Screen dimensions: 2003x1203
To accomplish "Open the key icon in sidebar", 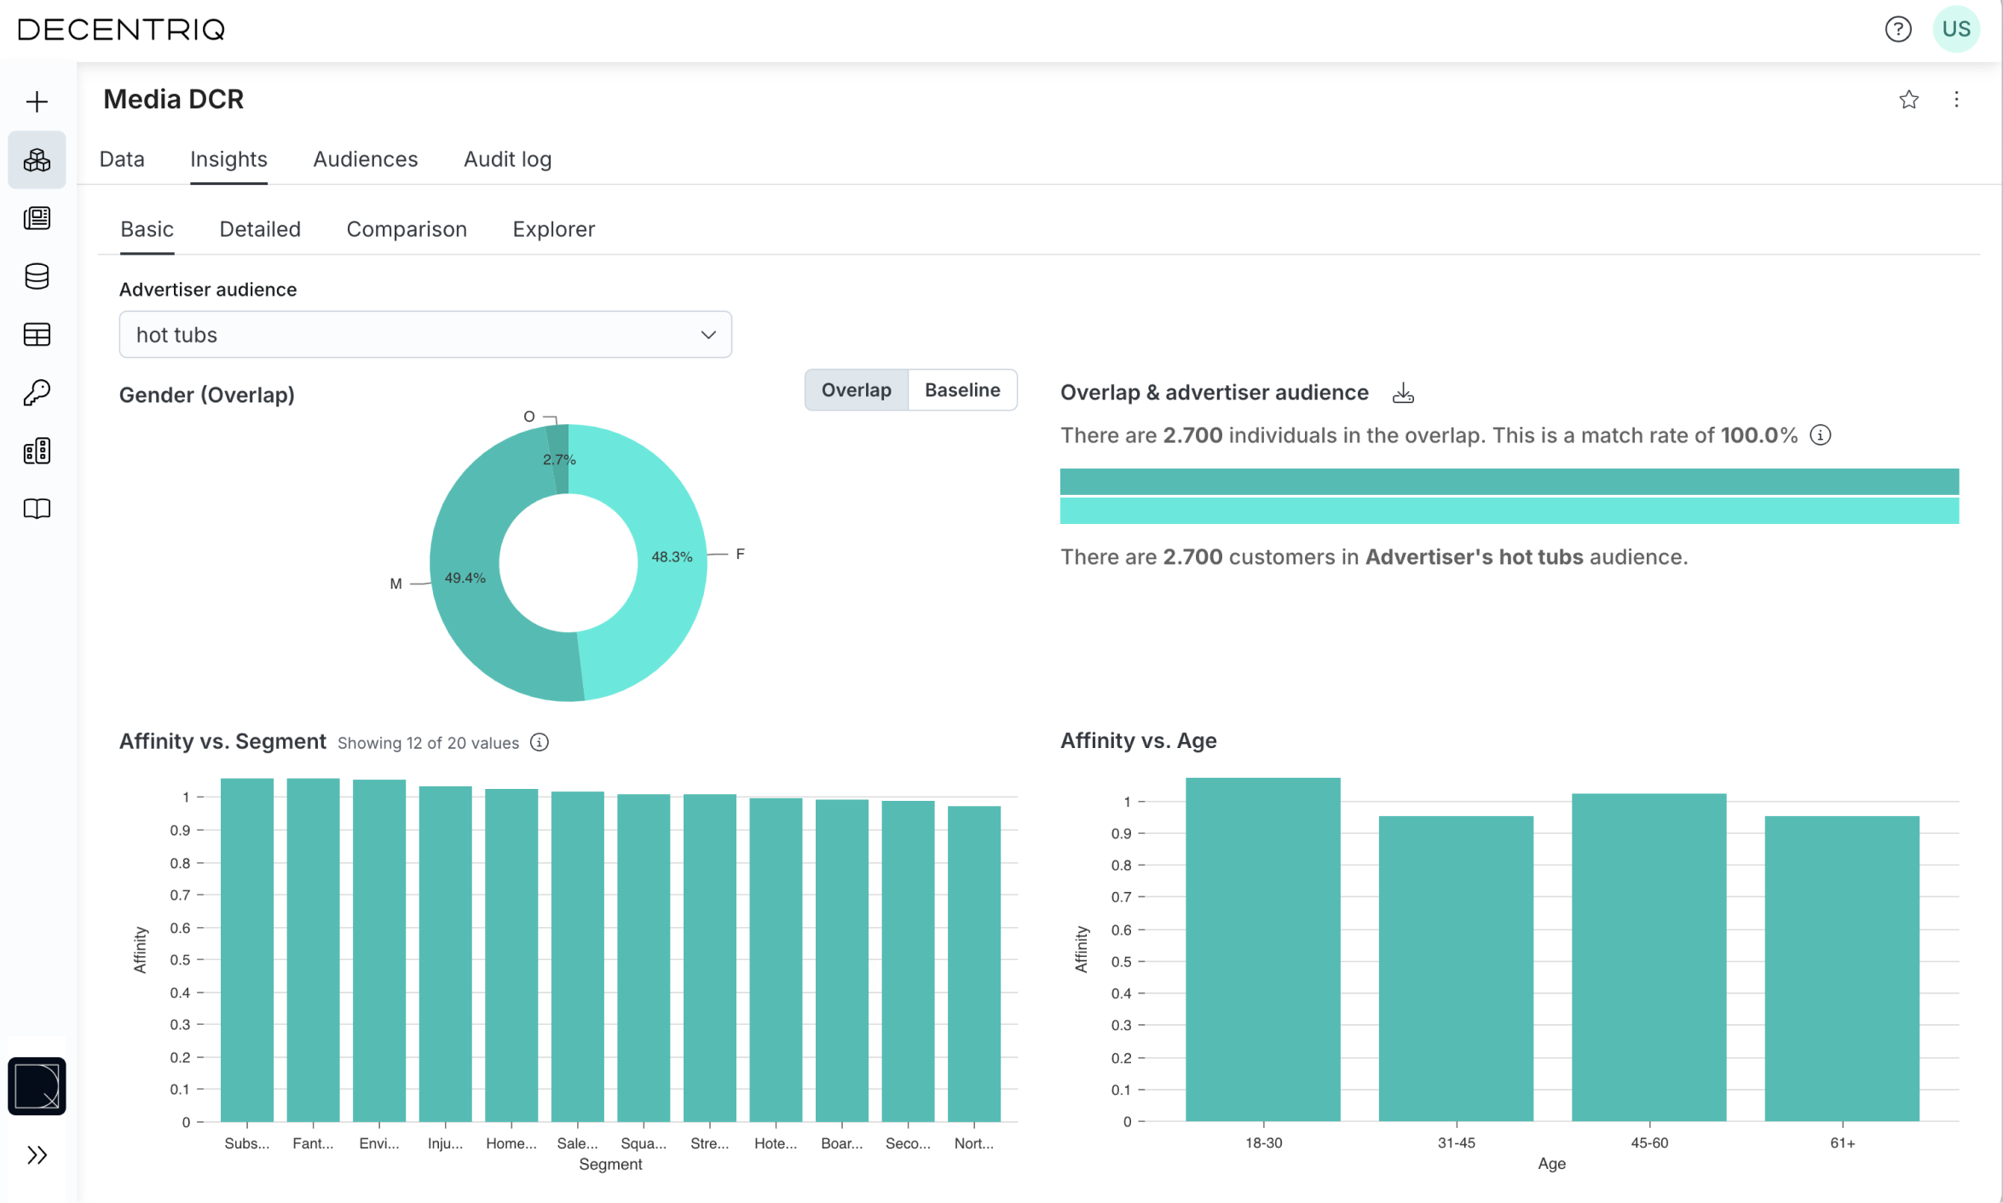I will point(37,393).
